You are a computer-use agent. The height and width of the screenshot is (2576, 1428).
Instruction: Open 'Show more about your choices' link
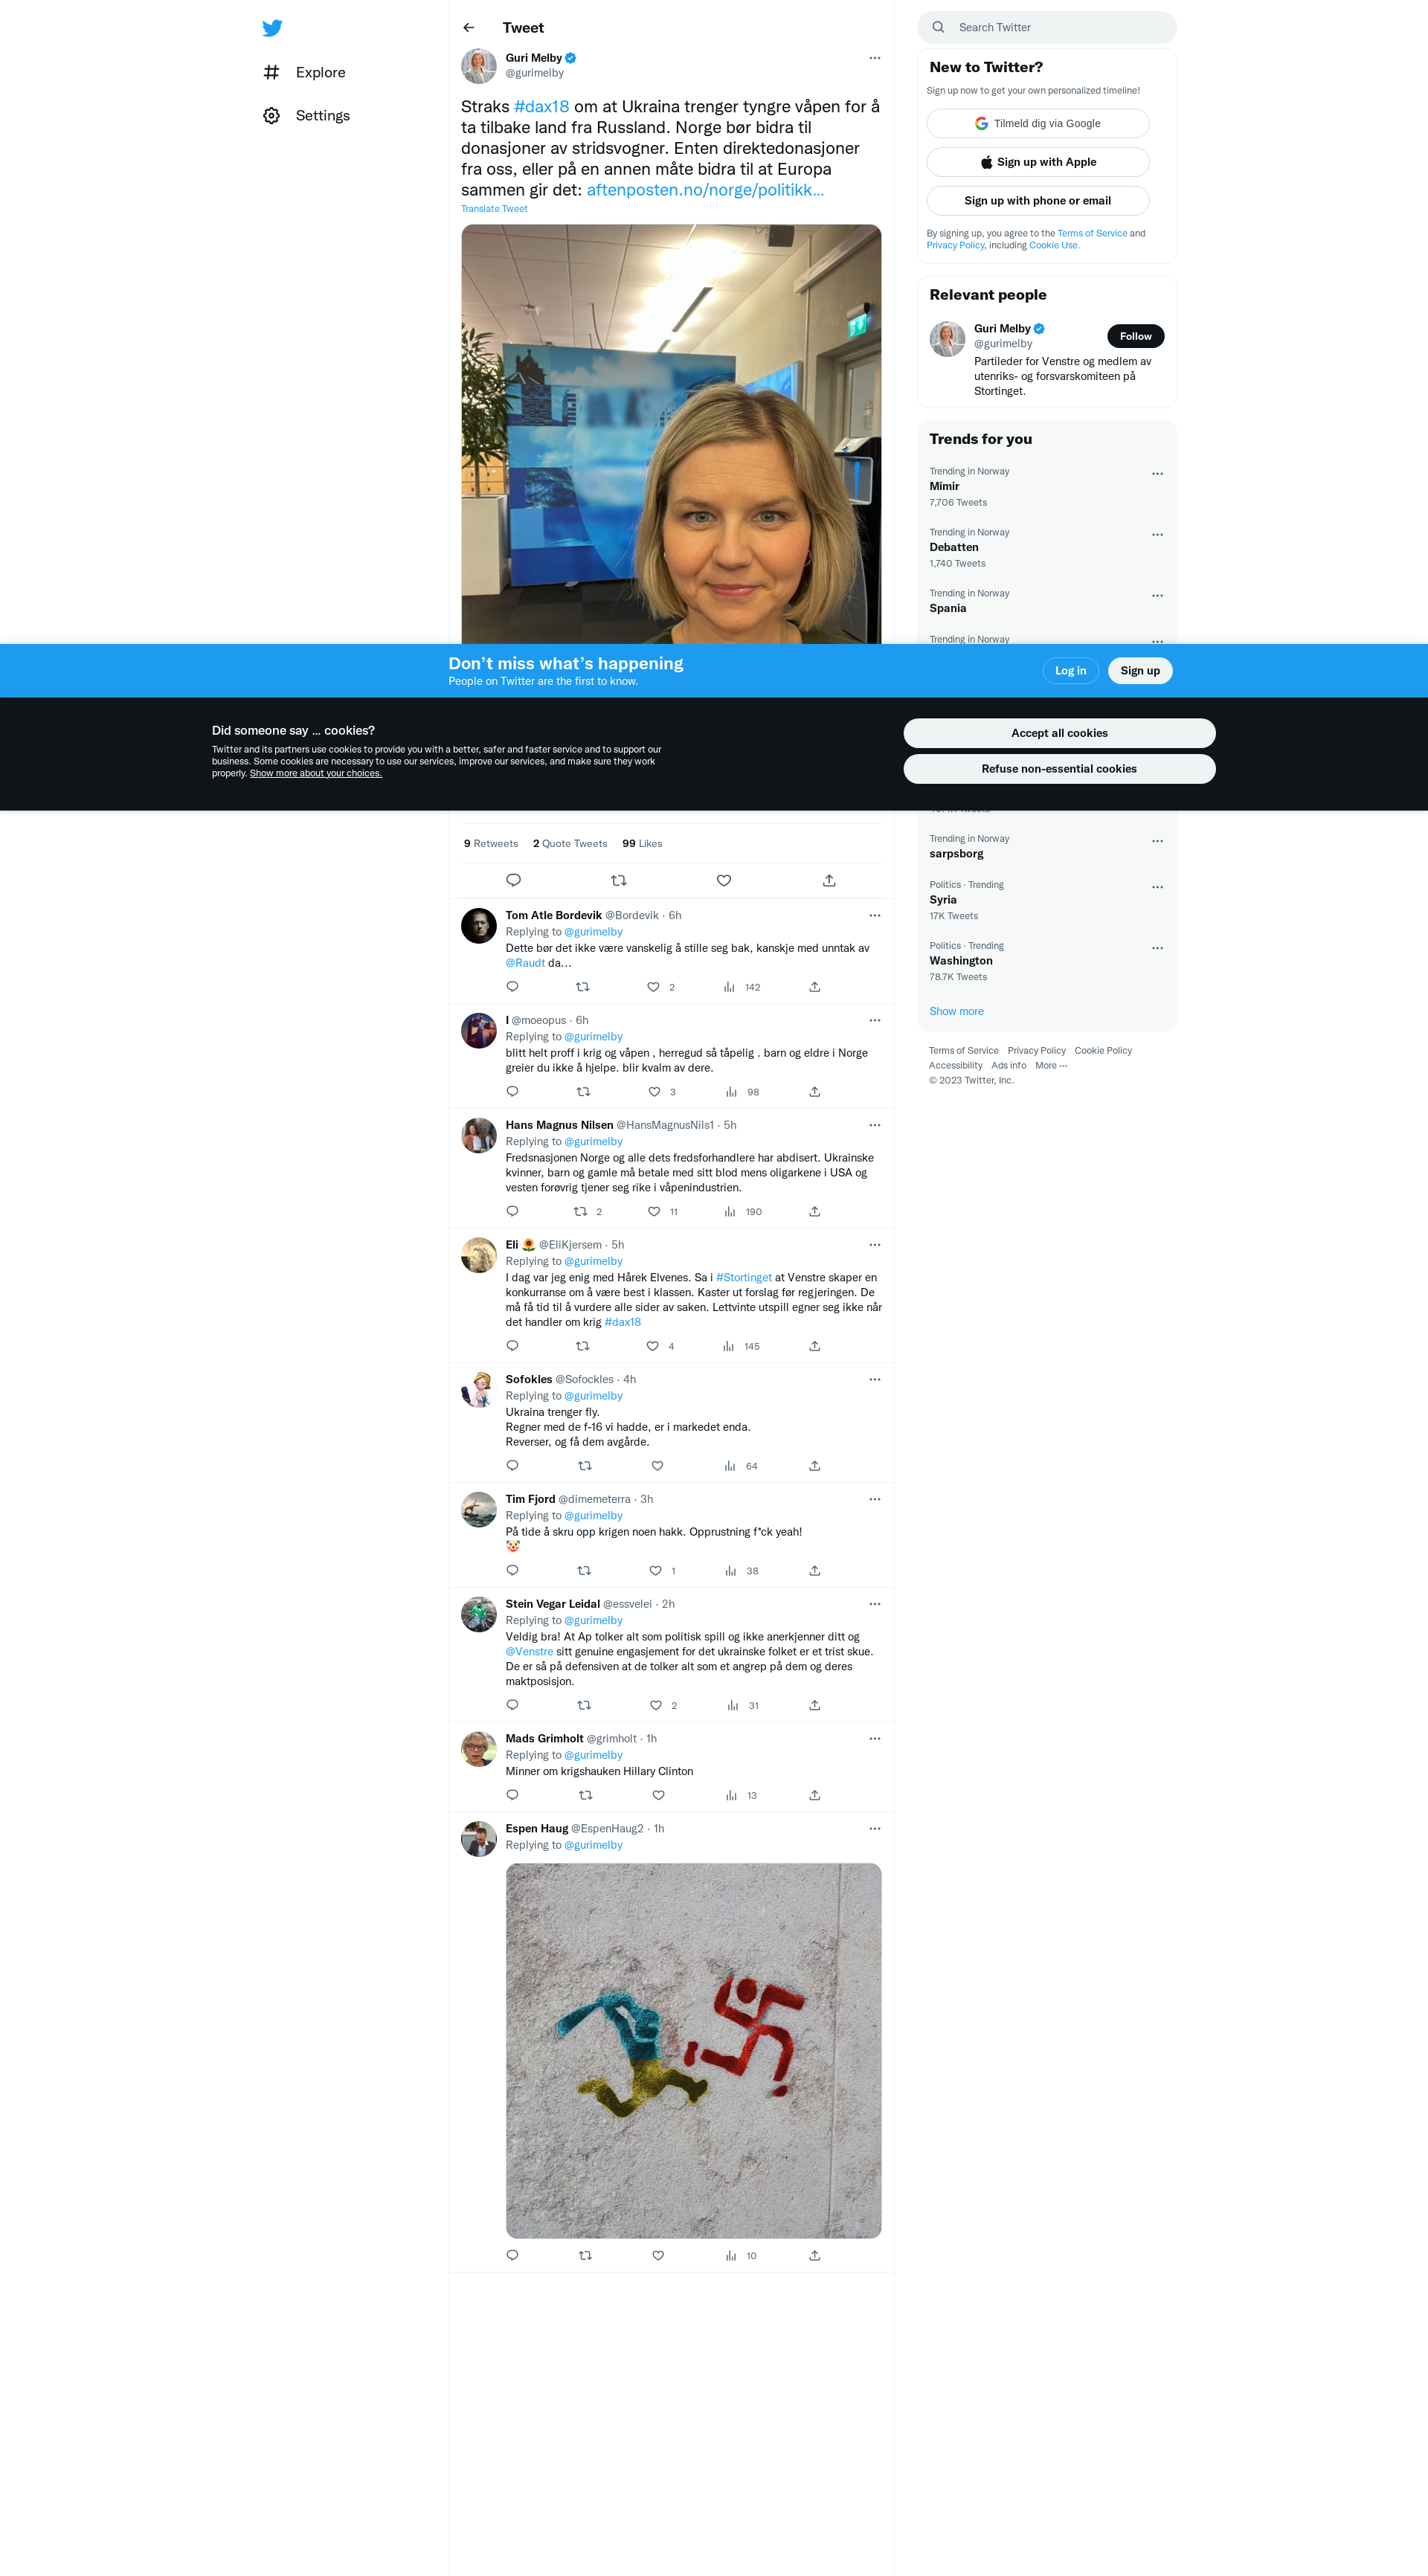coord(316,774)
